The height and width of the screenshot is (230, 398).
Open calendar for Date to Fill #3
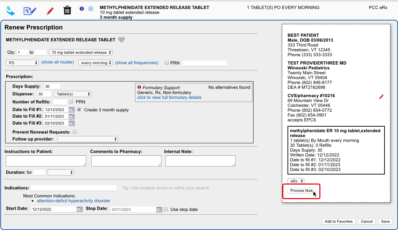72,123
